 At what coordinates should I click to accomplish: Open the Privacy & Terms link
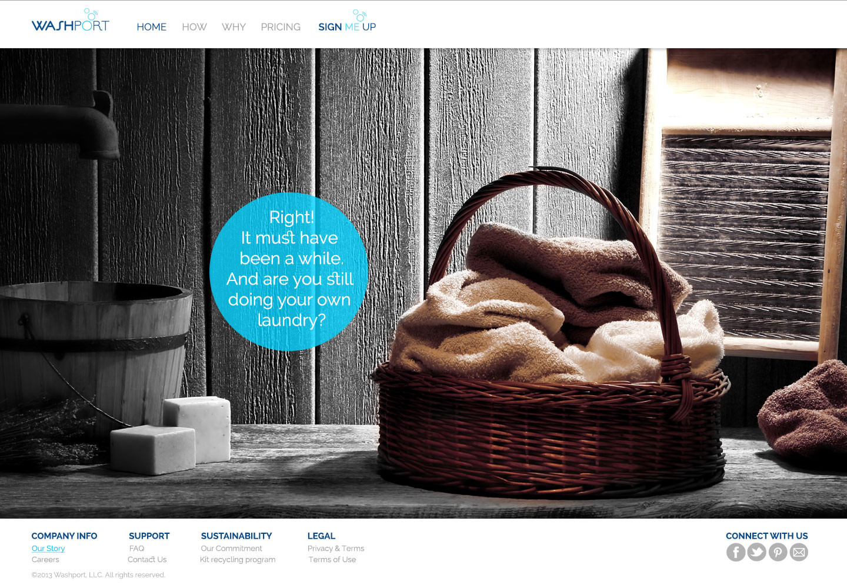click(336, 548)
